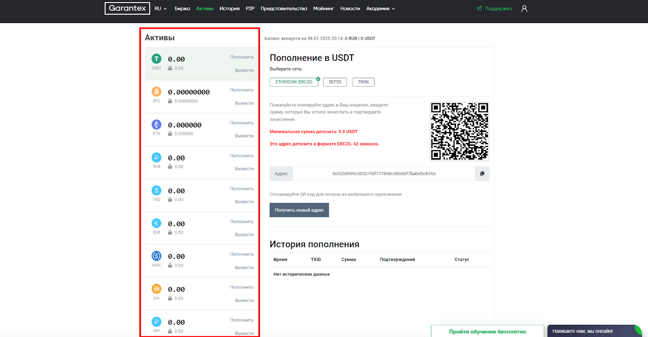
Task: Click Получить новый адрес button
Action: pyautogui.click(x=299, y=210)
